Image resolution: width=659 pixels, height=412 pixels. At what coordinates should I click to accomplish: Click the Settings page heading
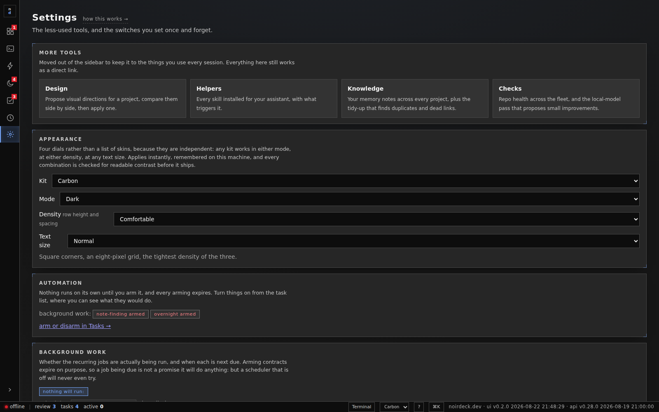point(54,17)
